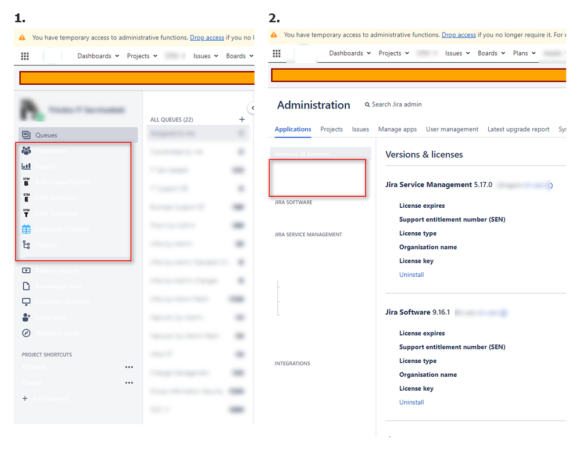This screenshot has height=451, width=580.
Task: Open app switcher grid in screenshot 2
Action: [x=277, y=53]
